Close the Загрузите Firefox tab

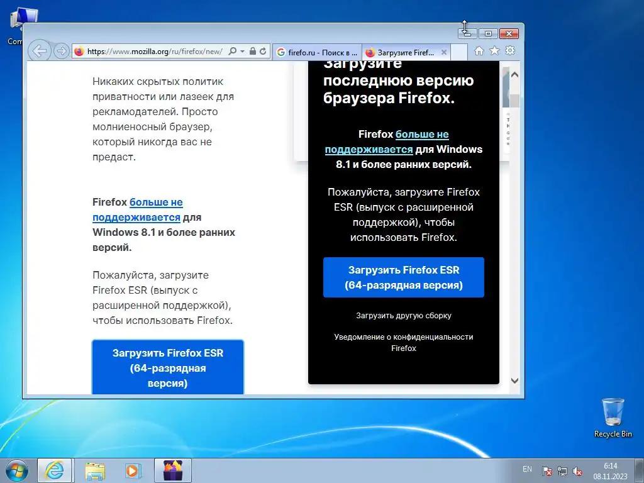(x=444, y=52)
